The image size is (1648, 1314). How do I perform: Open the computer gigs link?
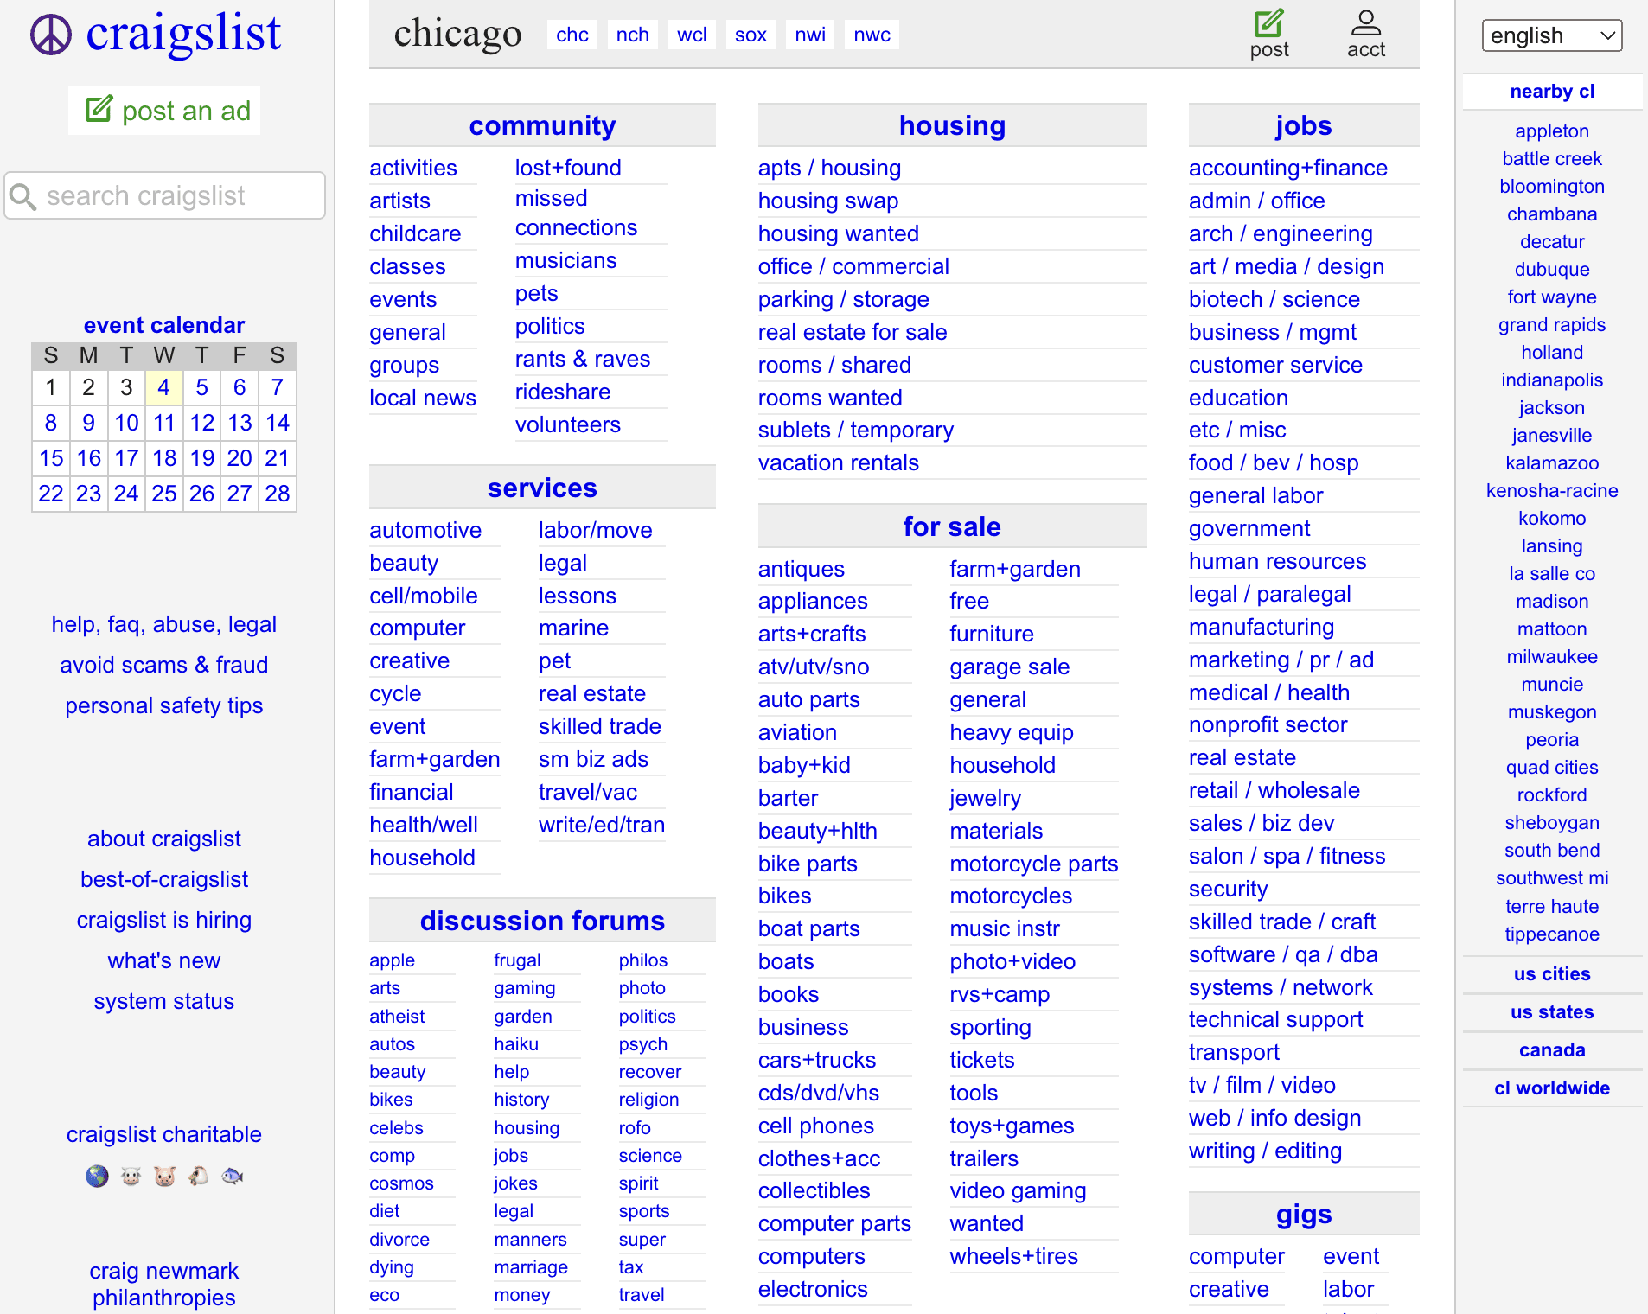coord(1236,1256)
